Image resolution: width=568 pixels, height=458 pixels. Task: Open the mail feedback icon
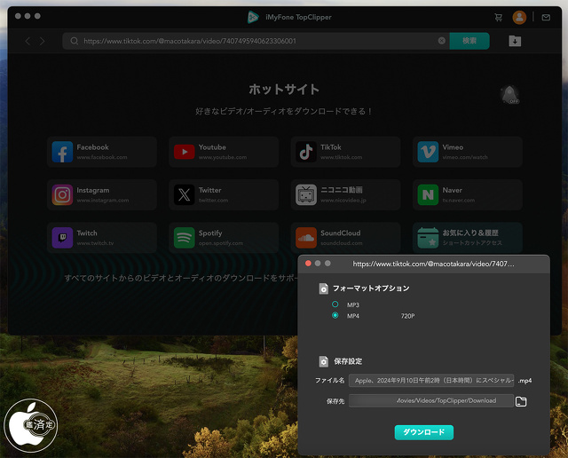546,18
